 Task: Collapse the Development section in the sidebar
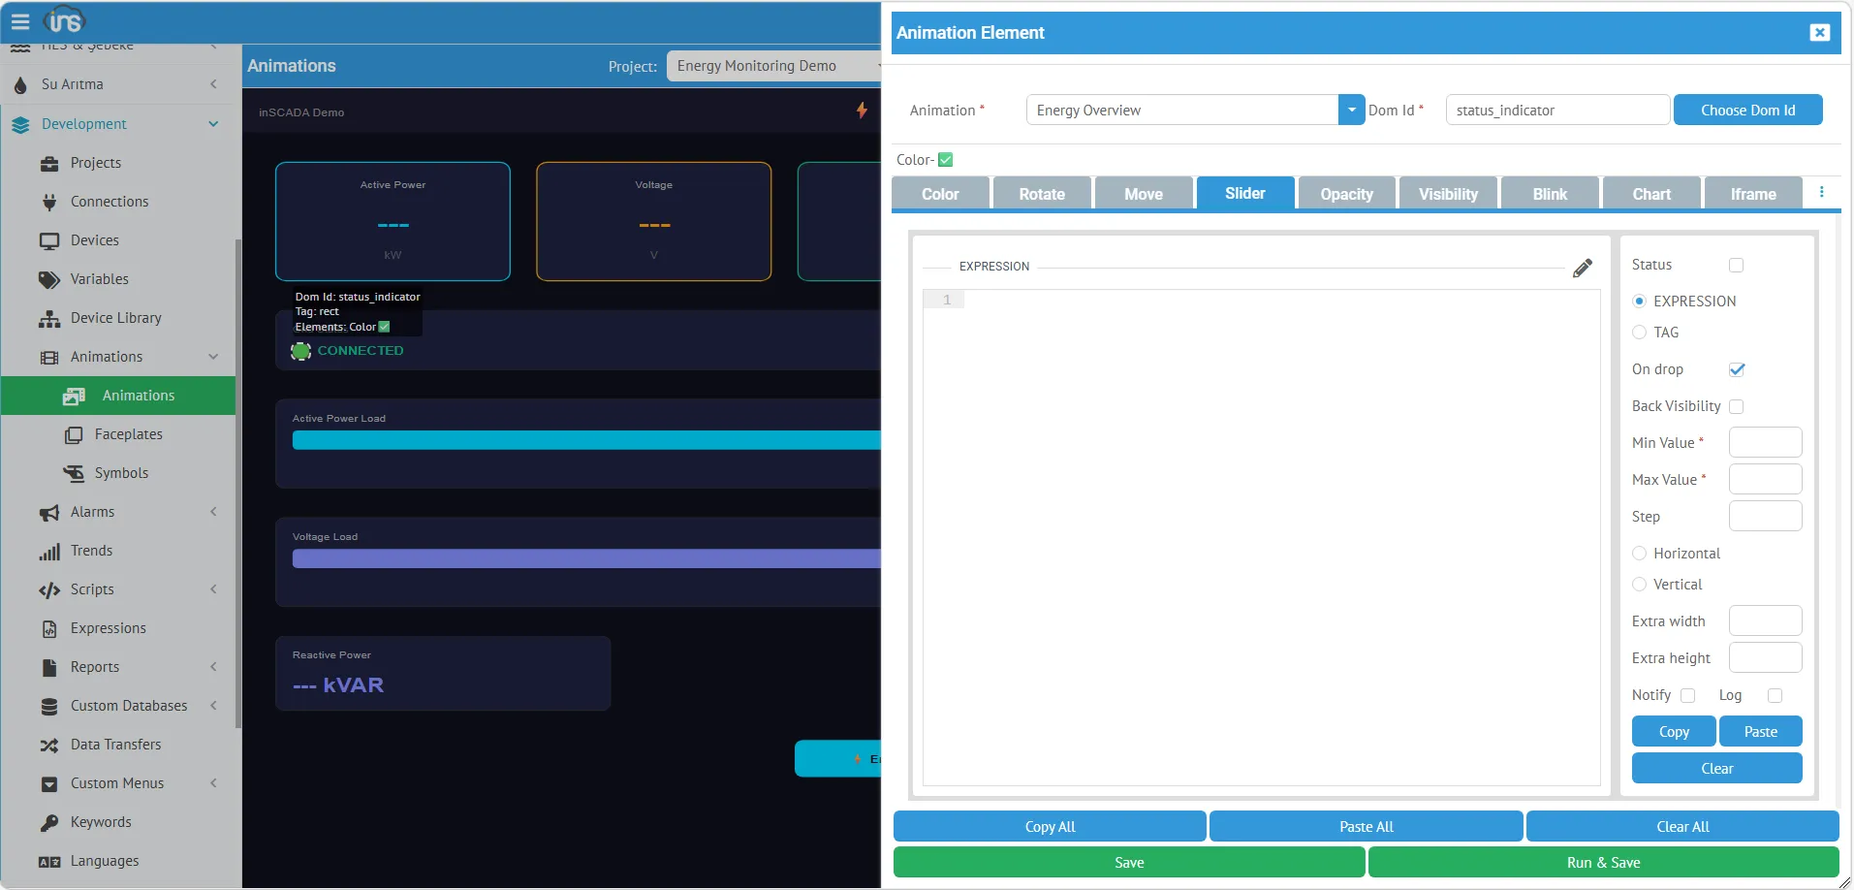pos(212,124)
